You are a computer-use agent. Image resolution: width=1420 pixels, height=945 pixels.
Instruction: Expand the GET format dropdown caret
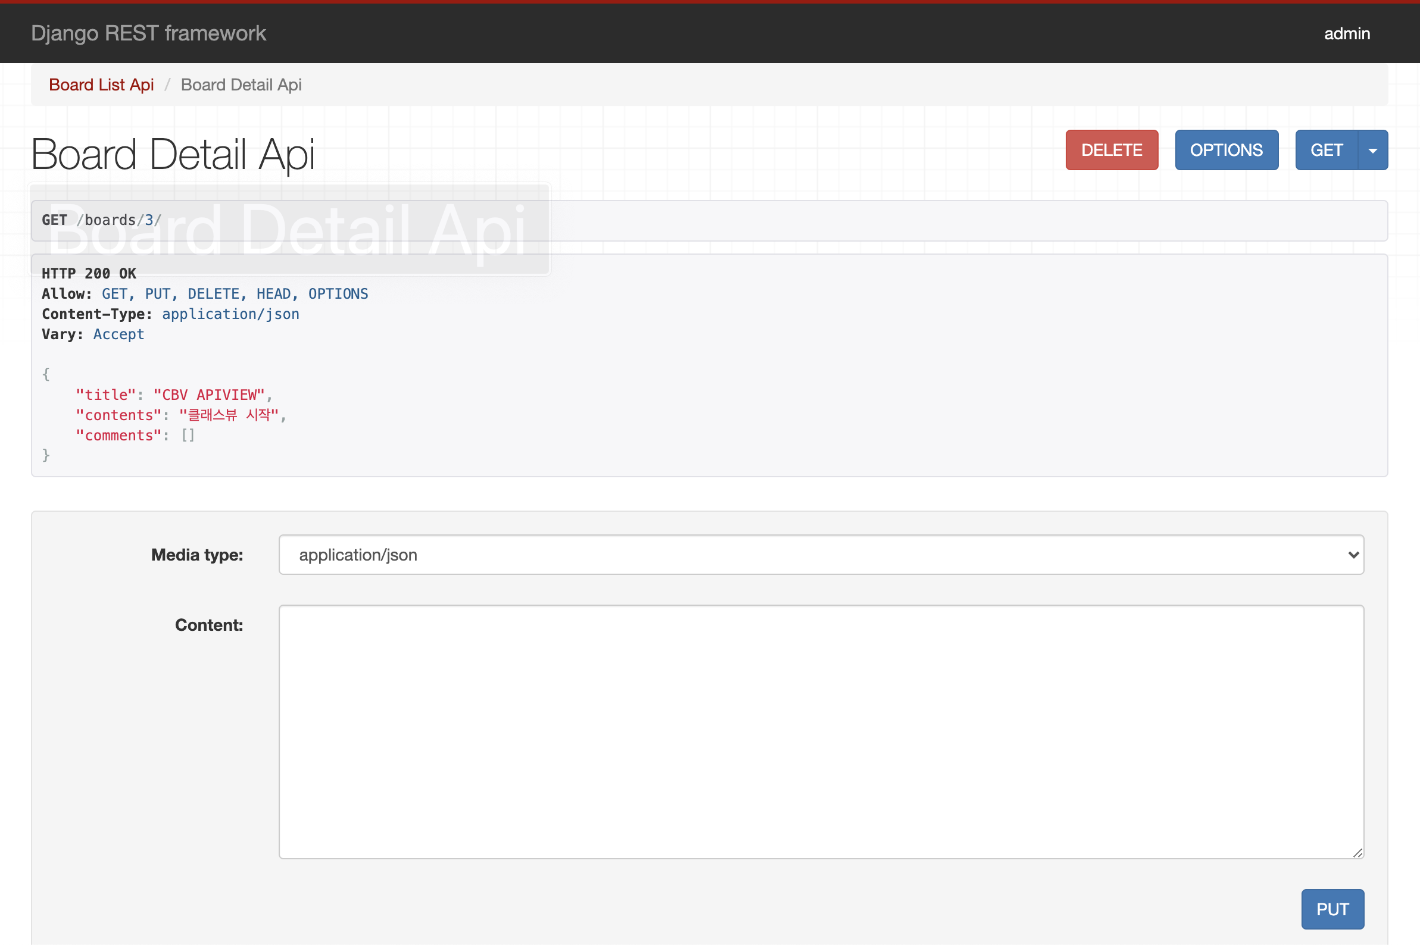point(1373,150)
